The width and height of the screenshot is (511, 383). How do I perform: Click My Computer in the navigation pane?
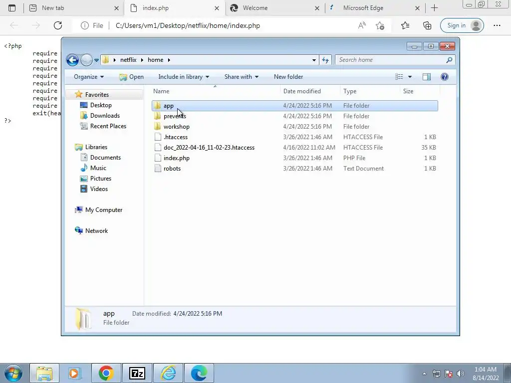click(x=104, y=210)
